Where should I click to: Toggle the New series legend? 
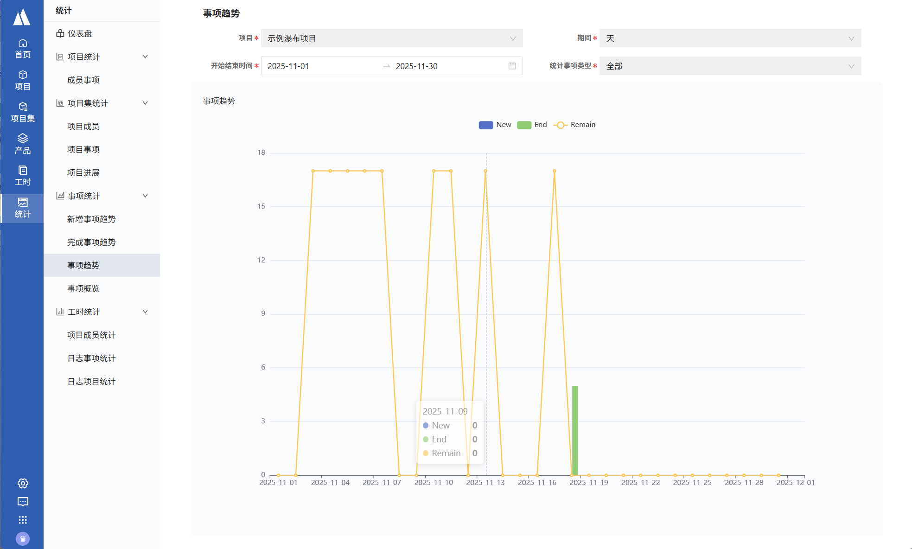point(495,125)
